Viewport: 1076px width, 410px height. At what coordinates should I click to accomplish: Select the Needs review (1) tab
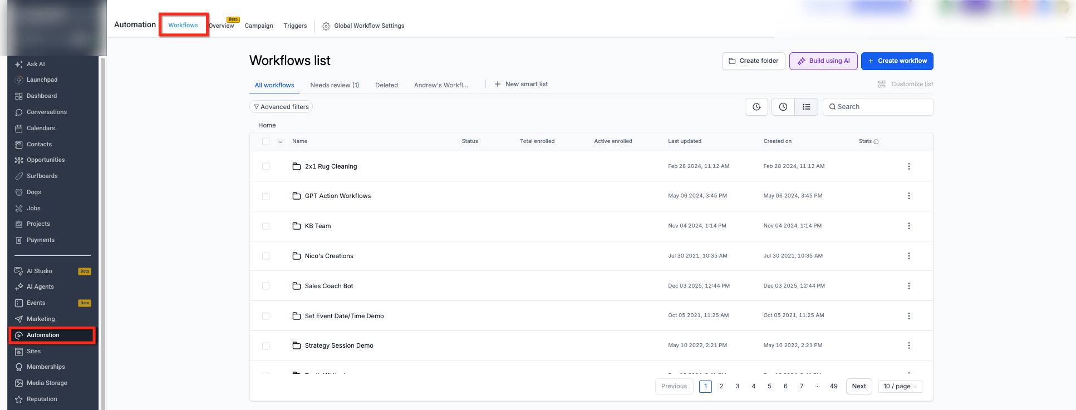click(x=335, y=85)
